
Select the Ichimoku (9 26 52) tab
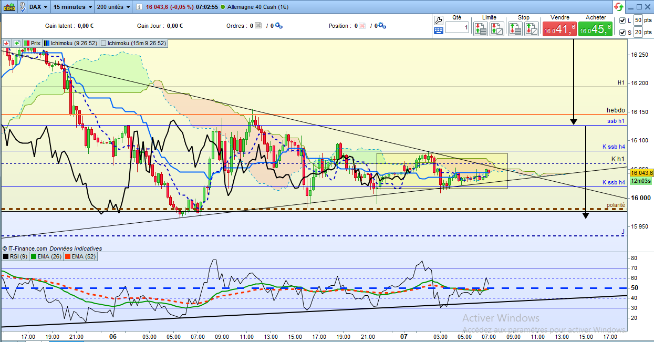70,43
